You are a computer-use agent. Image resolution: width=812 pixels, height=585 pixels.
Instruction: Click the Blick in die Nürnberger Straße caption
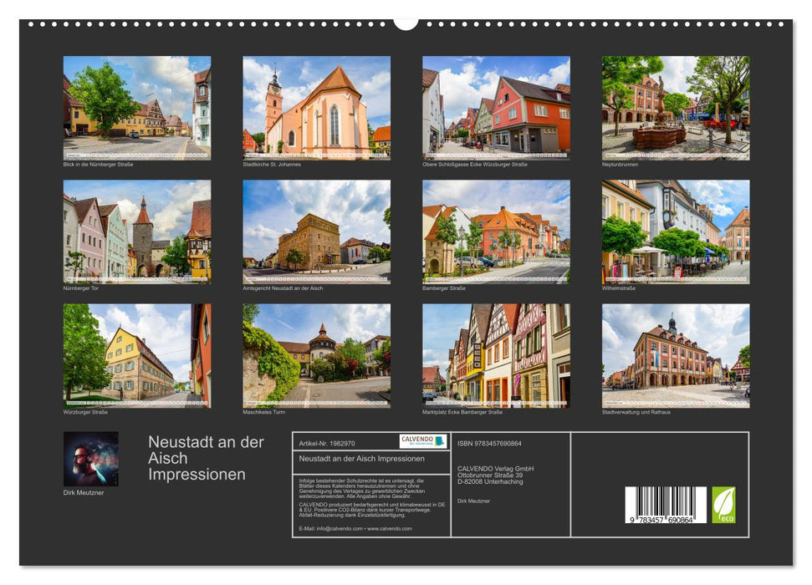click(x=100, y=165)
